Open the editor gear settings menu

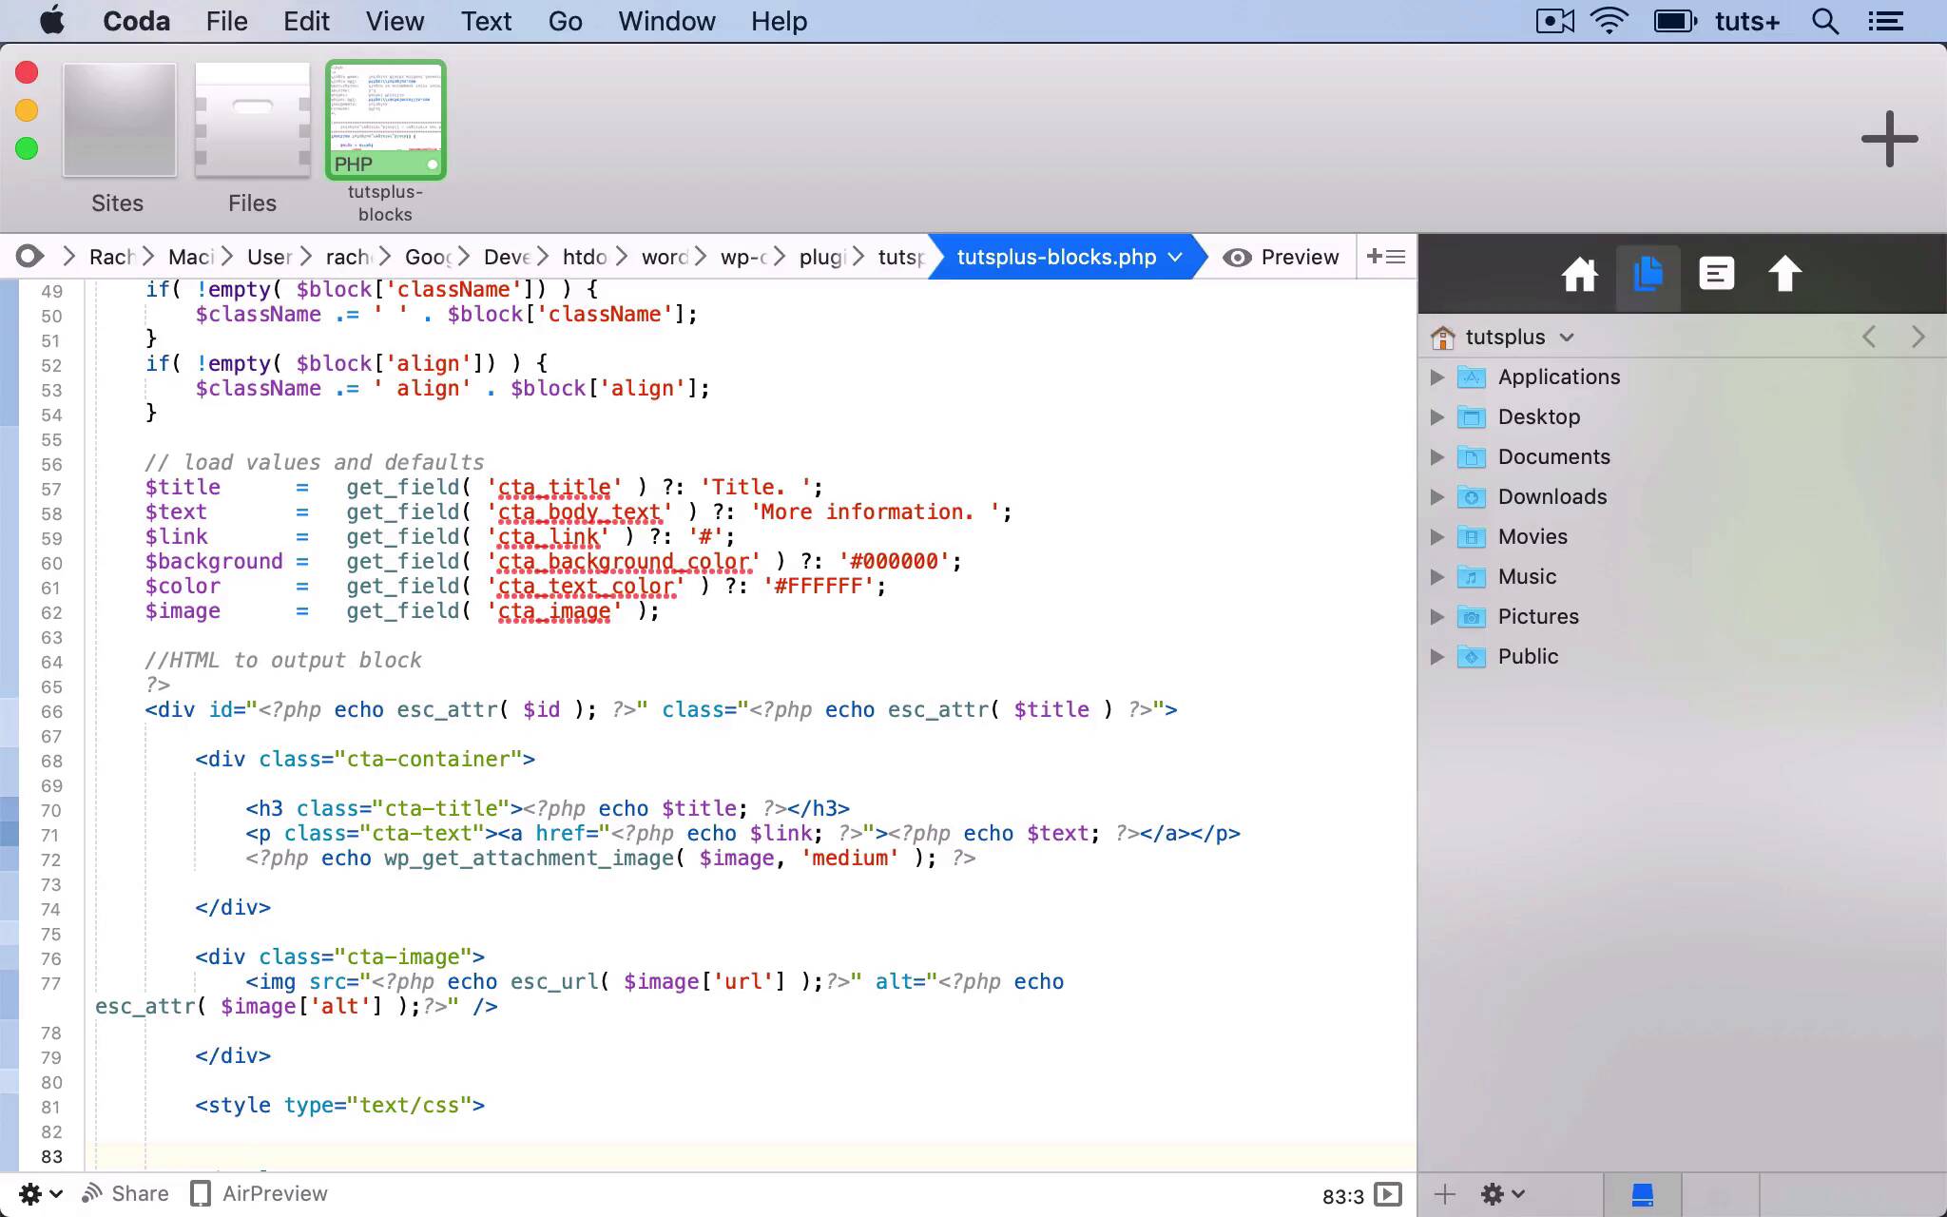click(40, 1193)
